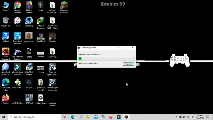Switch to Minecraft Updater taskbar button
Viewport: 213px width, 120px height.
click(x=126, y=117)
